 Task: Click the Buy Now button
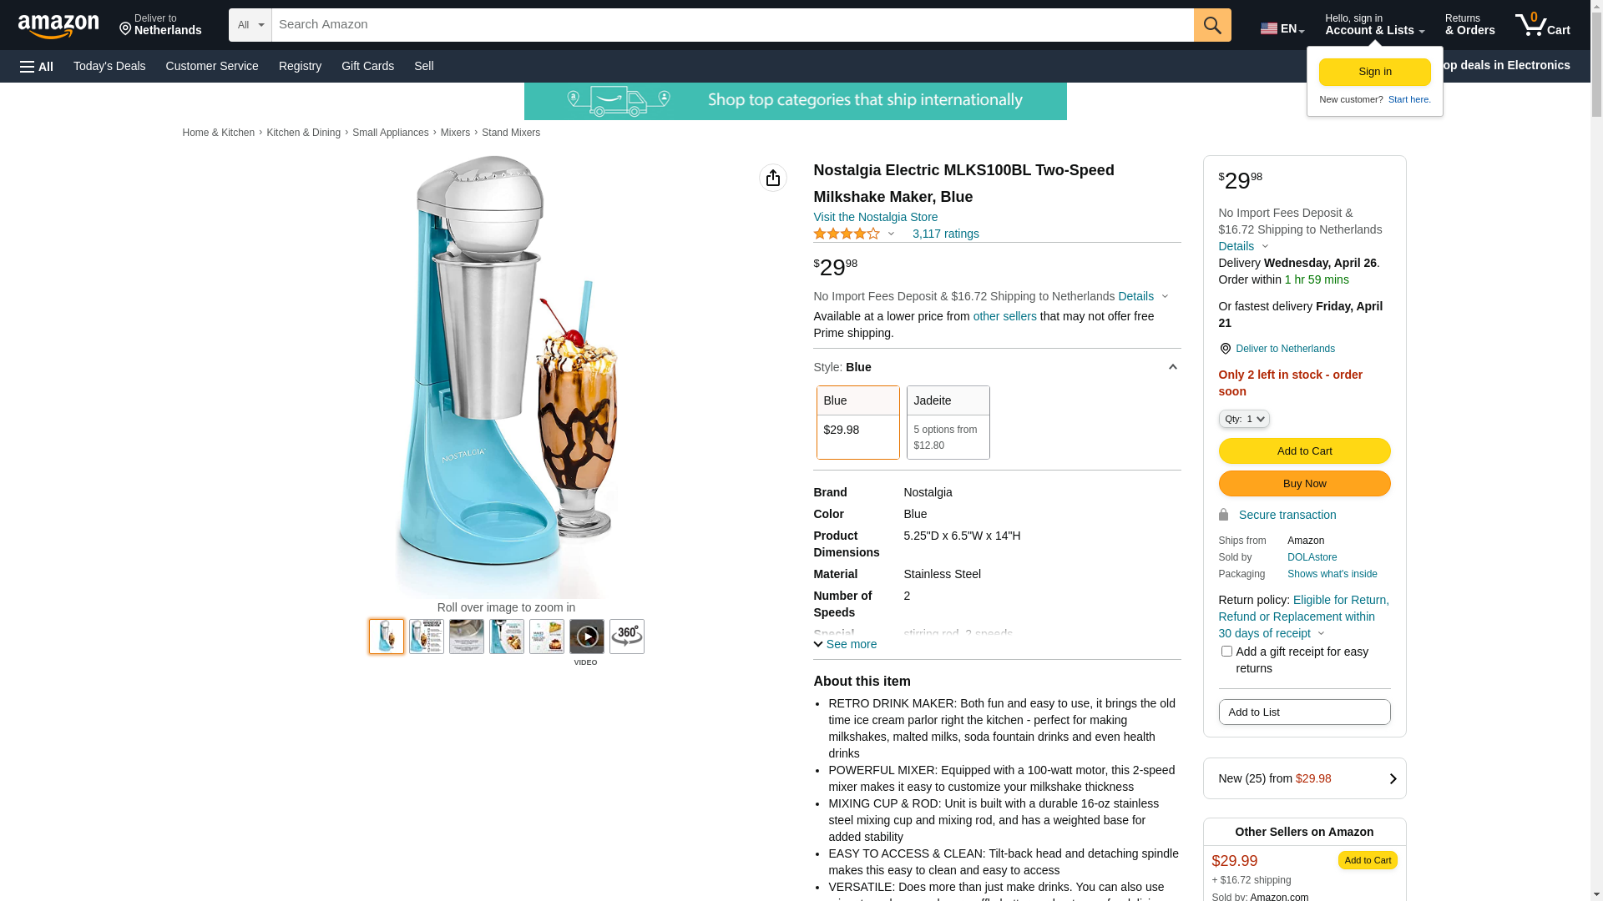1305,484
